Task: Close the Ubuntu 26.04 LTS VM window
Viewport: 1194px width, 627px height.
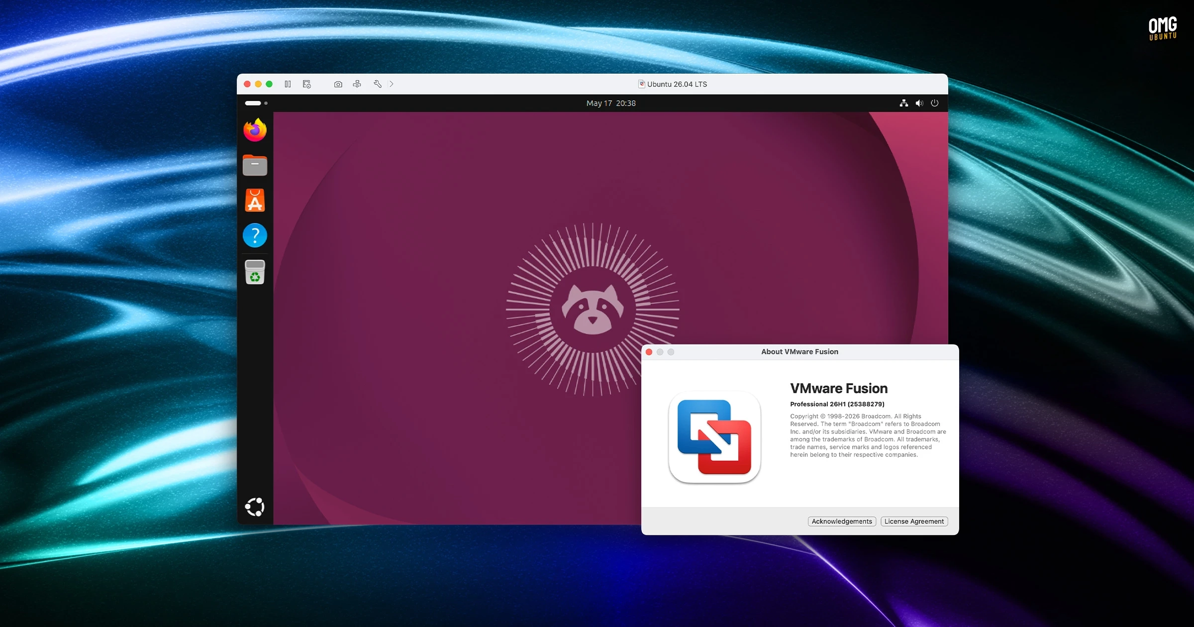Action: click(x=247, y=84)
